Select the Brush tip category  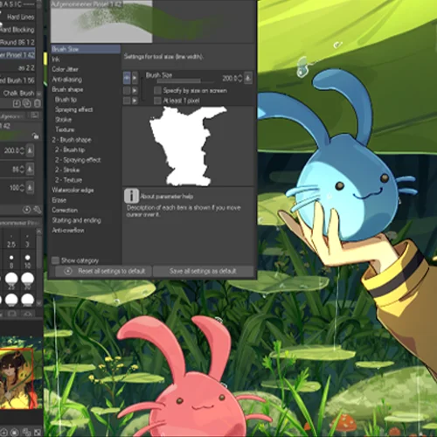click(x=86, y=100)
